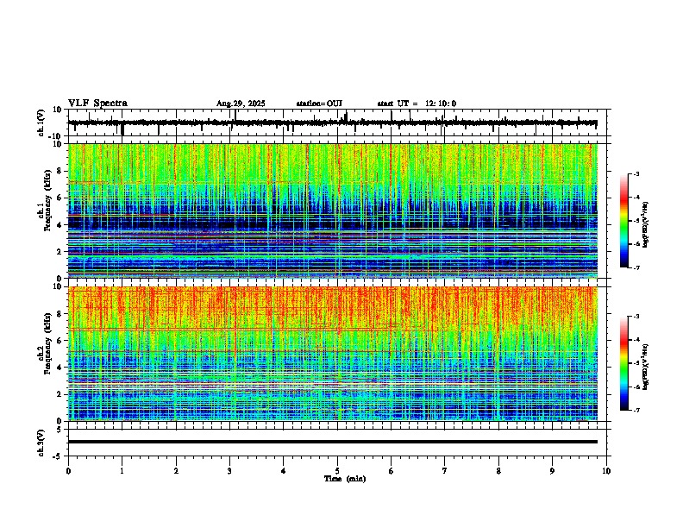683x528 pixels.
Task: Click the ch.1(V) waveform panel
Action: (339, 123)
